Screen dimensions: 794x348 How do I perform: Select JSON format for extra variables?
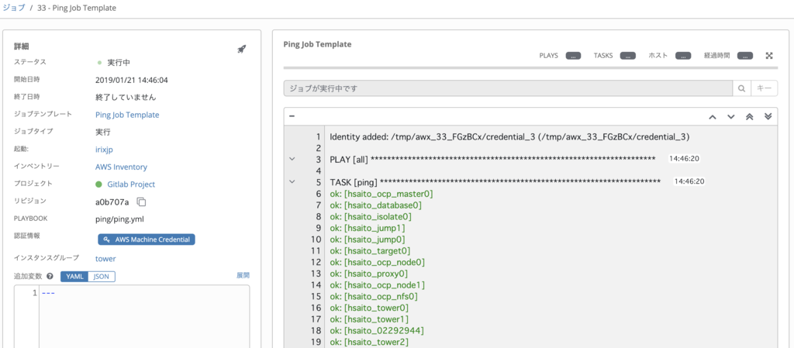(102, 276)
